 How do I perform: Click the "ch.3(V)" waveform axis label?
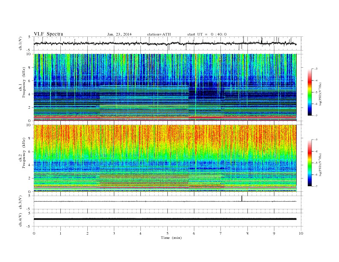tap(21, 202)
